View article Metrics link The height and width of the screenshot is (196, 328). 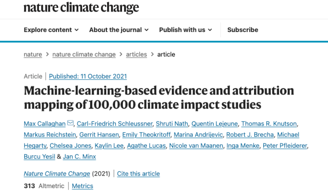coord(83,186)
